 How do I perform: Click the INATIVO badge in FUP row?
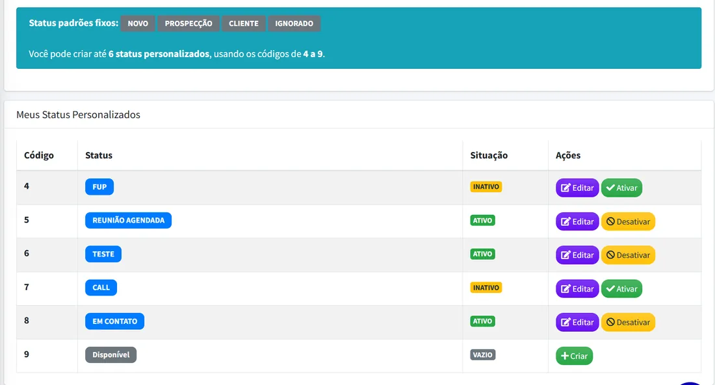point(486,187)
